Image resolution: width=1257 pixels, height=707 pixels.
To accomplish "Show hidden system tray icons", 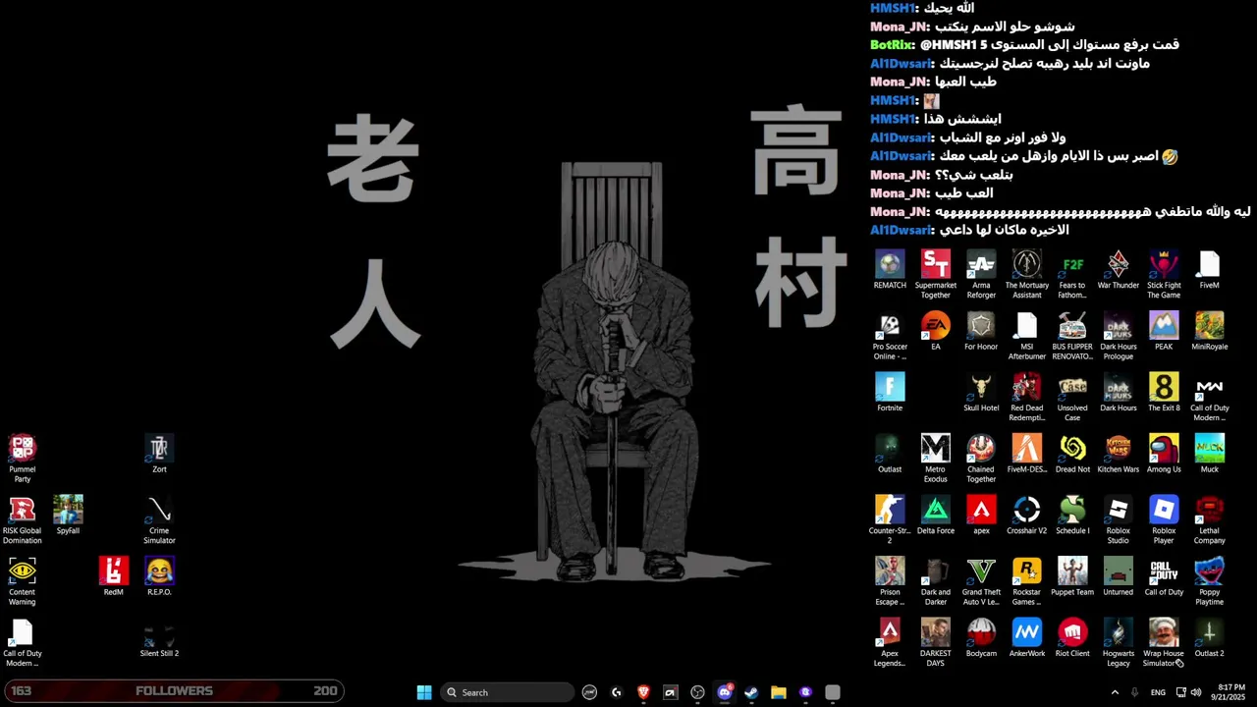I will pos(1115,692).
